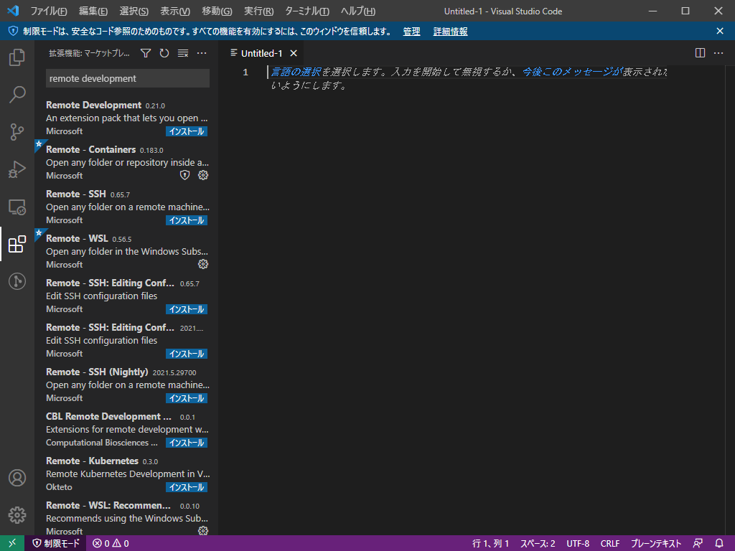Change the CRLF line ending selector
The image size is (735, 551).
click(610, 543)
